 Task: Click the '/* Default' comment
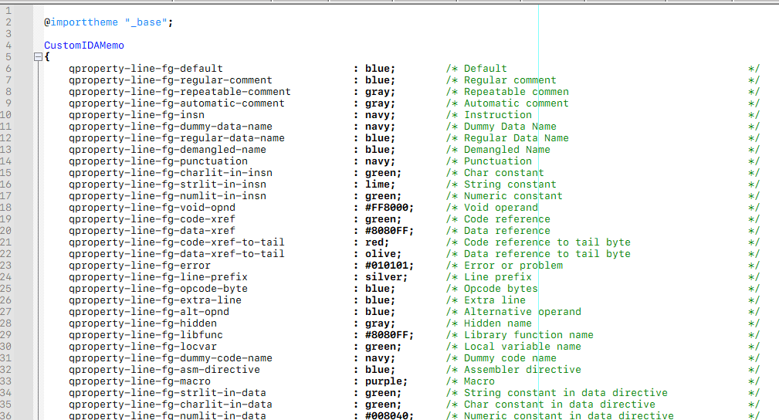tap(476, 69)
